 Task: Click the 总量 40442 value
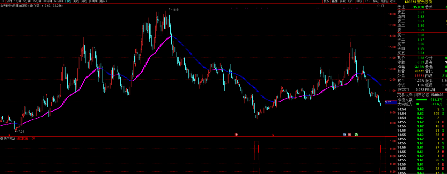coord(419,71)
